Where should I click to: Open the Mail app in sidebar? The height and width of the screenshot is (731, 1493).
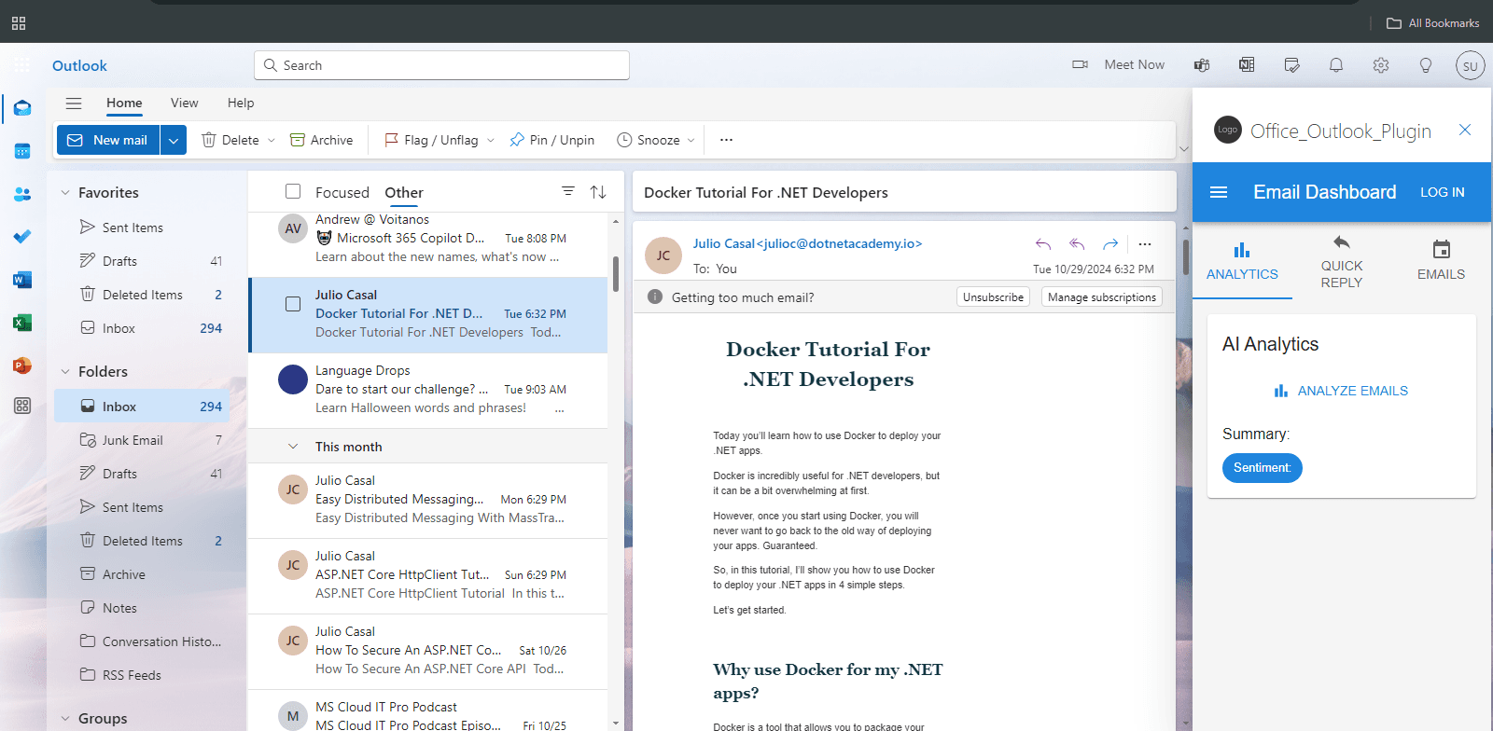(x=22, y=108)
